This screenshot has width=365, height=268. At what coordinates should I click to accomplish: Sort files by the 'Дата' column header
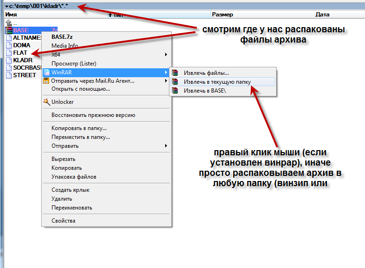[322, 14]
